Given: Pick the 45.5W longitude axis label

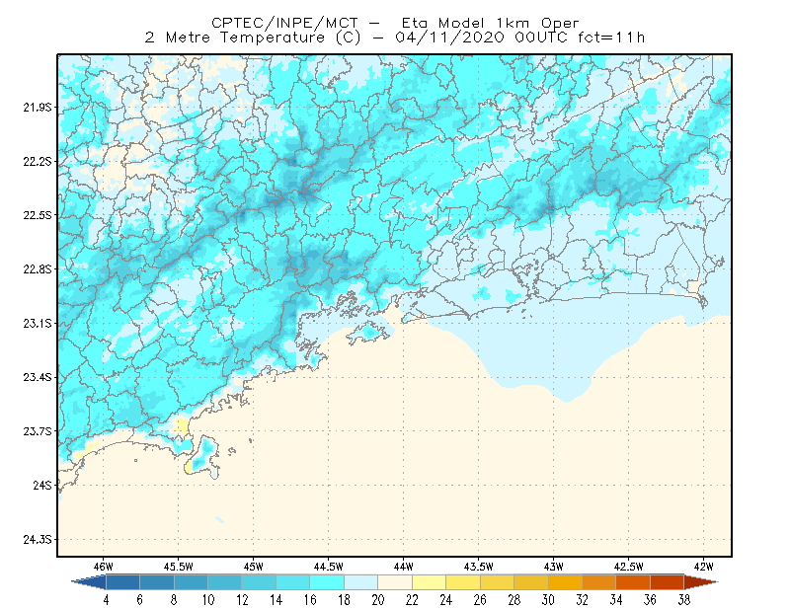Looking at the screenshot, I should point(179,567).
